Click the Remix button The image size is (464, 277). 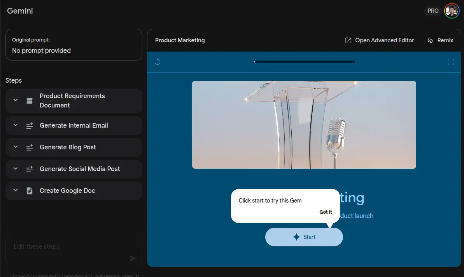(x=440, y=40)
